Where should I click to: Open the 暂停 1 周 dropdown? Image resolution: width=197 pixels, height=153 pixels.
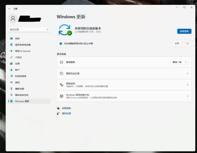point(180,62)
